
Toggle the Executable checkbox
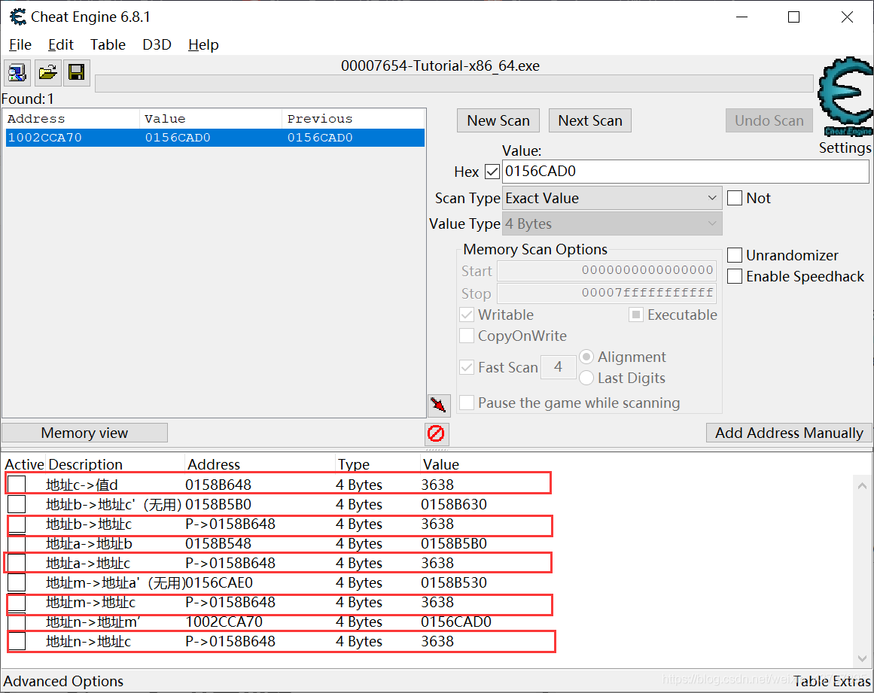coord(636,315)
